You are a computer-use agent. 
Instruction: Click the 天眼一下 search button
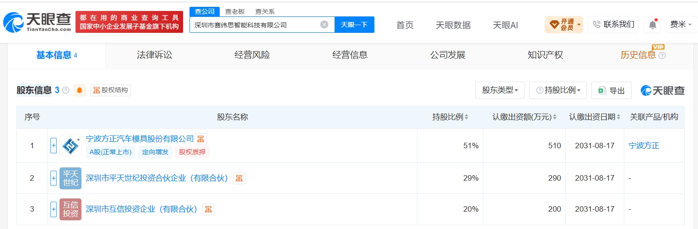(354, 25)
